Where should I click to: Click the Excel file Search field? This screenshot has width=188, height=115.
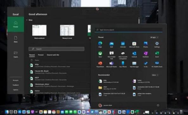coord(56,49)
